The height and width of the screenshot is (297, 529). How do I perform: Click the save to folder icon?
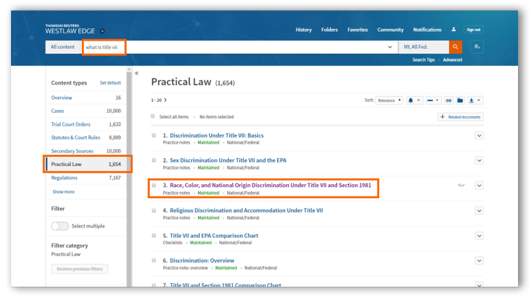pyautogui.click(x=460, y=100)
